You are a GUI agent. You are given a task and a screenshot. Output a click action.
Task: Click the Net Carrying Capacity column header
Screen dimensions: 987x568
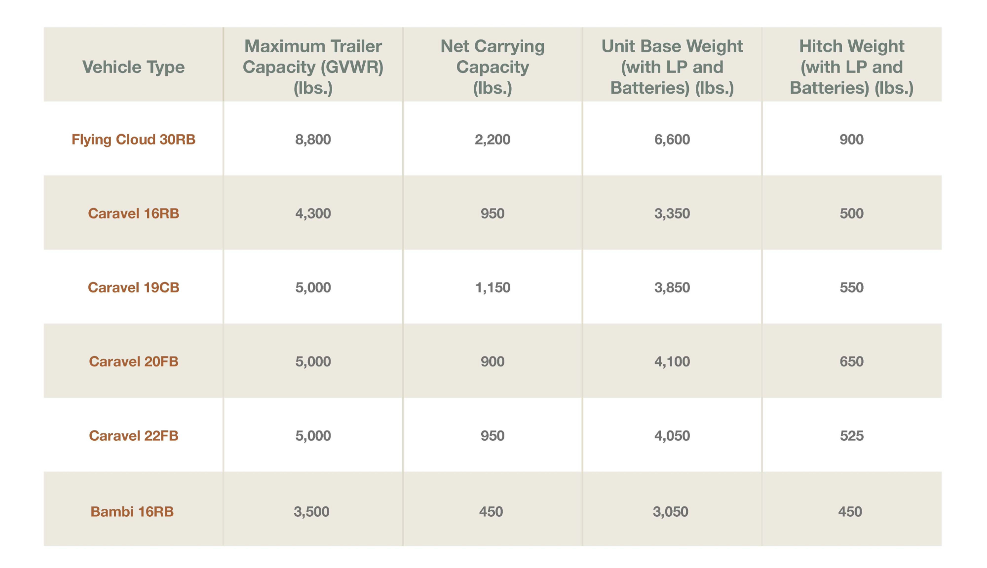[493, 67]
